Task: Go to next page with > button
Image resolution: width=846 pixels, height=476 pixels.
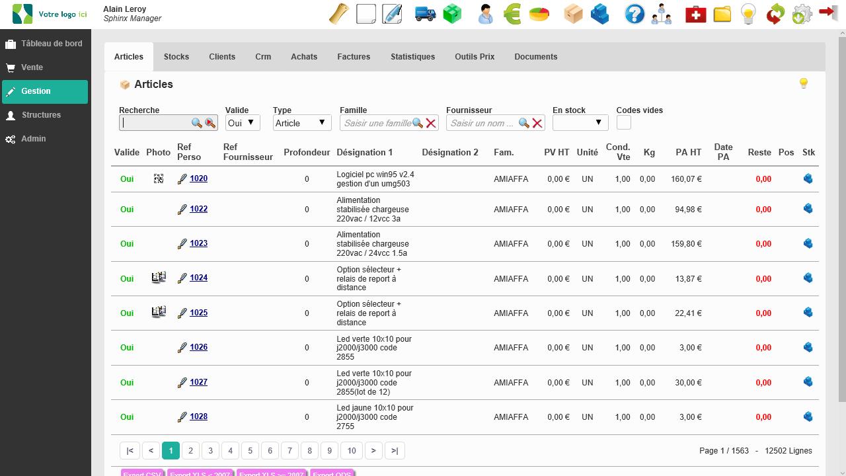Action: (373, 450)
